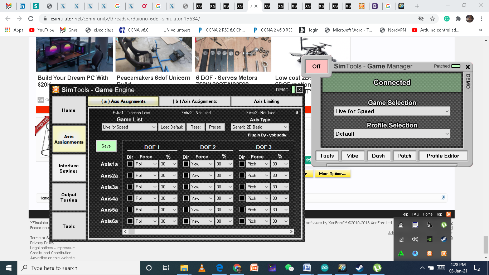The width and height of the screenshot is (489, 275).
Task: Open Output Testing section
Action: (x=69, y=197)
